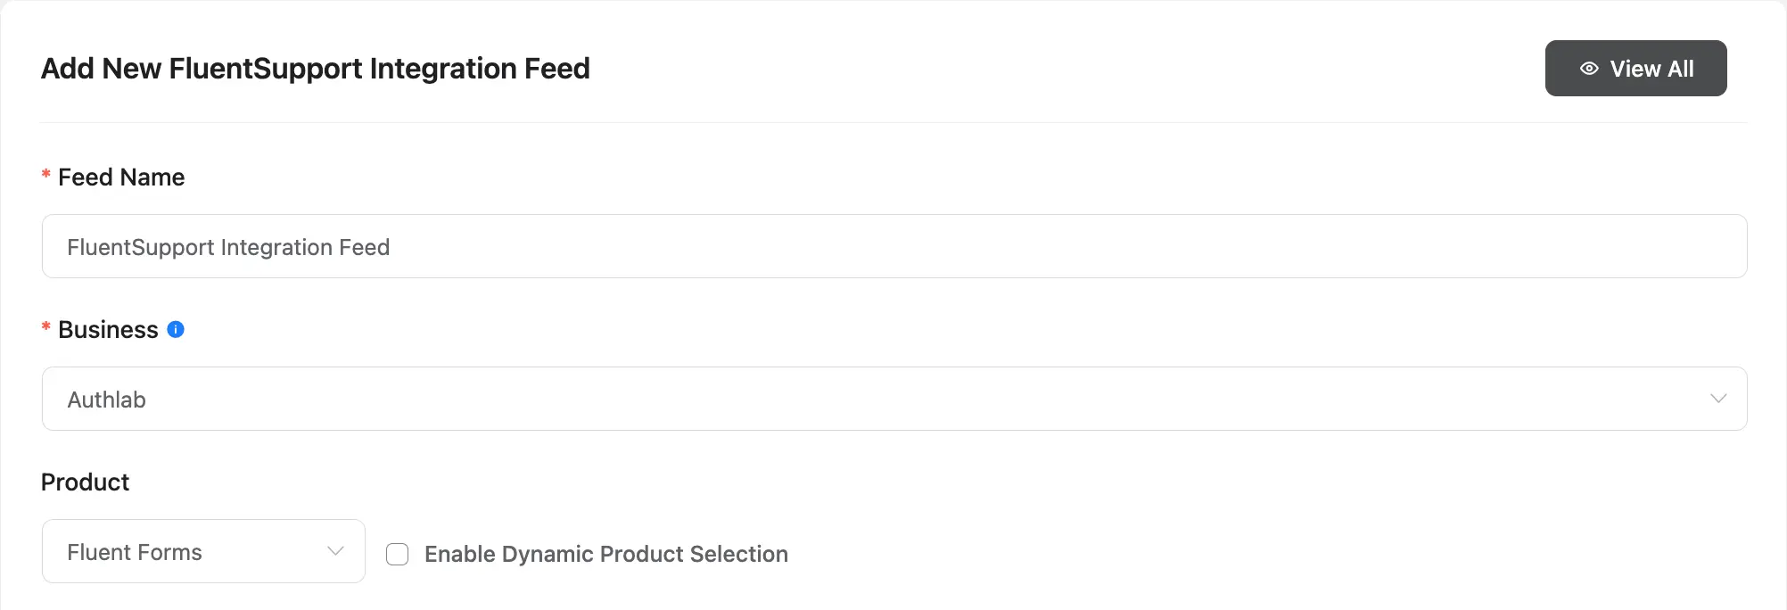Image resolution: width=1787 pixels, height=610 pixels.
Task: Click the chevron icon on the Business selector
Action: [x=1717, y=399]
